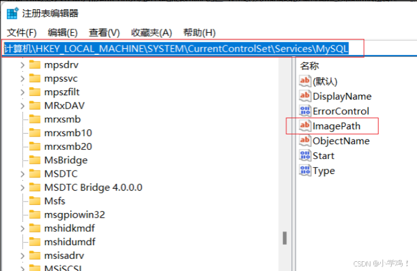
Task: Select the msgpiowin32 key
Action: [x=75, y=215]
